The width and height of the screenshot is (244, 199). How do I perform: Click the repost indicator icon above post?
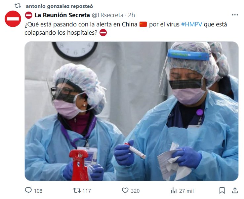(18, 6)
